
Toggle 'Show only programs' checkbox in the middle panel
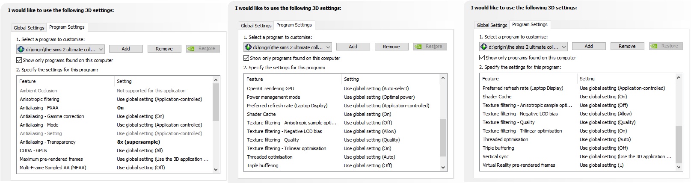(x=246, y=58)
